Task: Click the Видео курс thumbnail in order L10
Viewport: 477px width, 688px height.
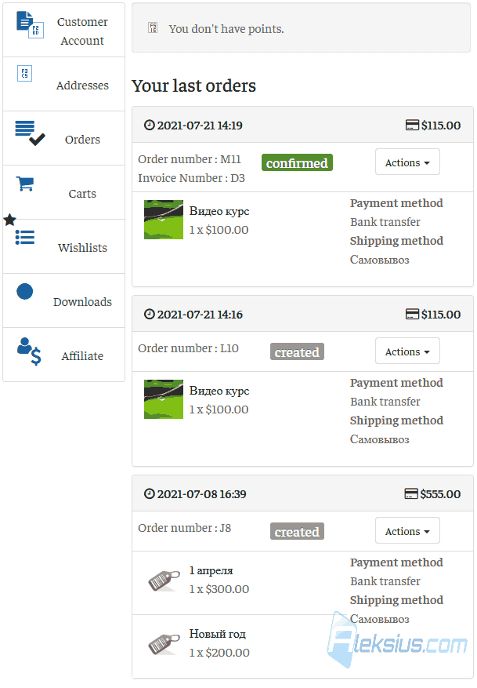Action: pos(164,399)
